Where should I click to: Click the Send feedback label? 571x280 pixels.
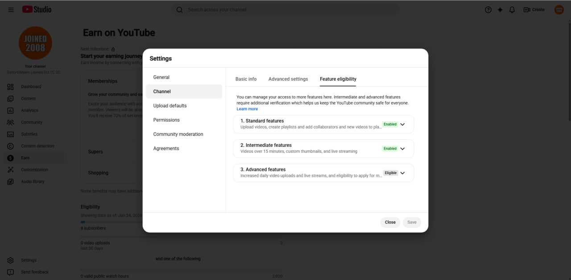pos(35,272)
